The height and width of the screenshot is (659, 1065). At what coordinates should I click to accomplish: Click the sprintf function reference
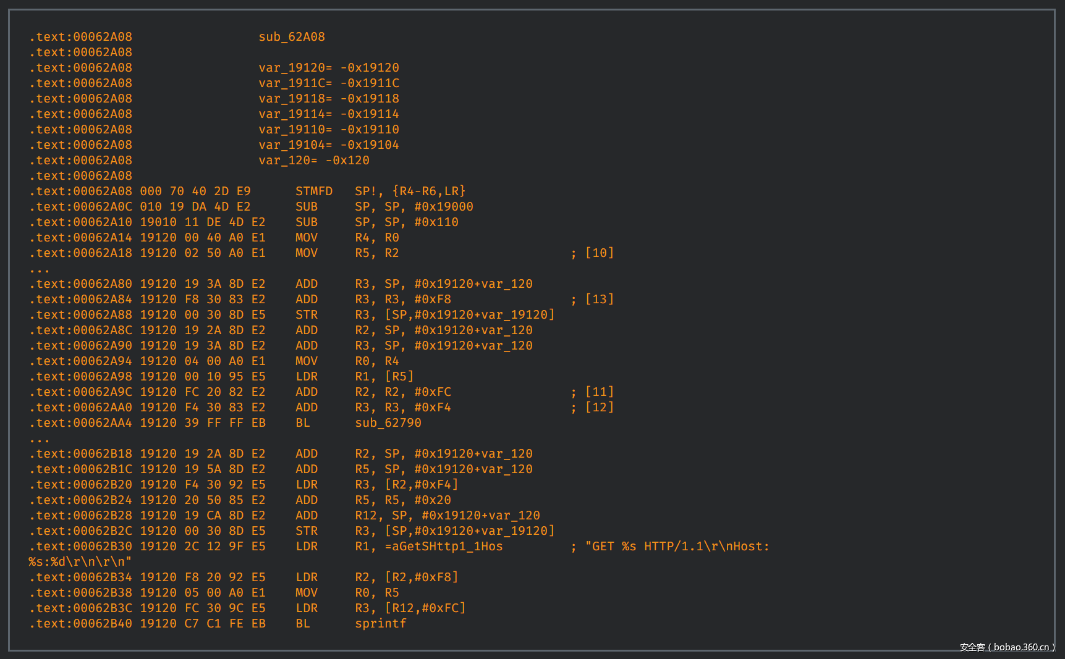click(380, 624)
